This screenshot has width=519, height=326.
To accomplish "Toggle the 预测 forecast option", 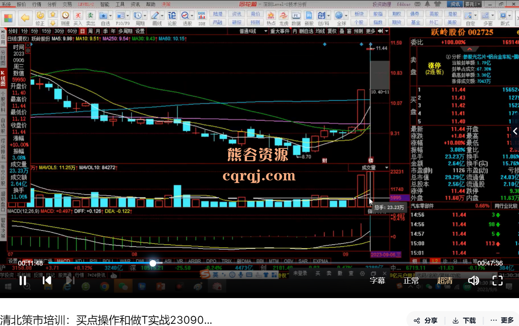I will click(x=359, y=31).
